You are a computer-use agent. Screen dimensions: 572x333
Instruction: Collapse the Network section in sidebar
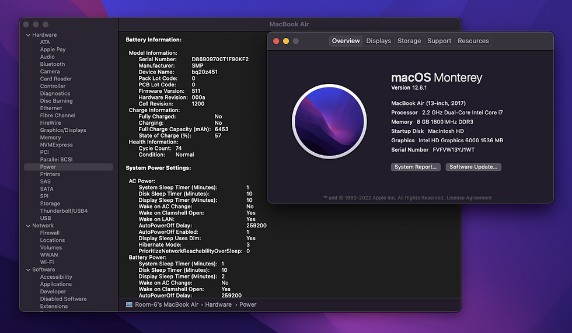coord(28,226)
